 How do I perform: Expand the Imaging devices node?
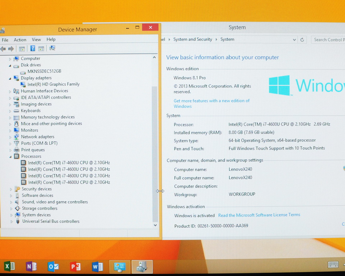[10, 105]
